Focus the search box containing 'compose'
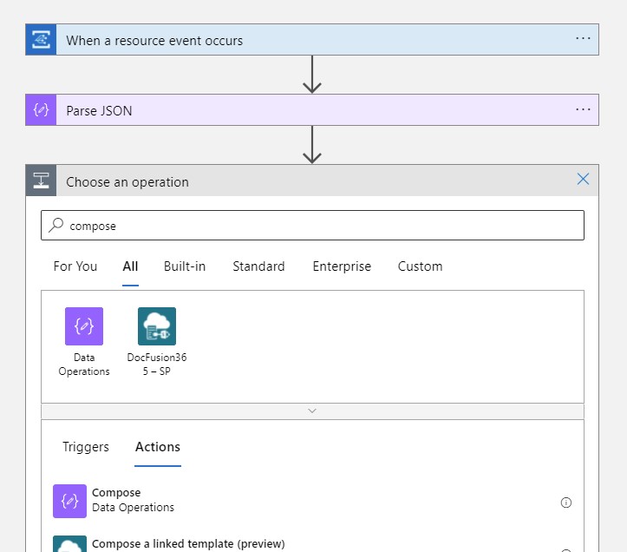 click(312, 226)
